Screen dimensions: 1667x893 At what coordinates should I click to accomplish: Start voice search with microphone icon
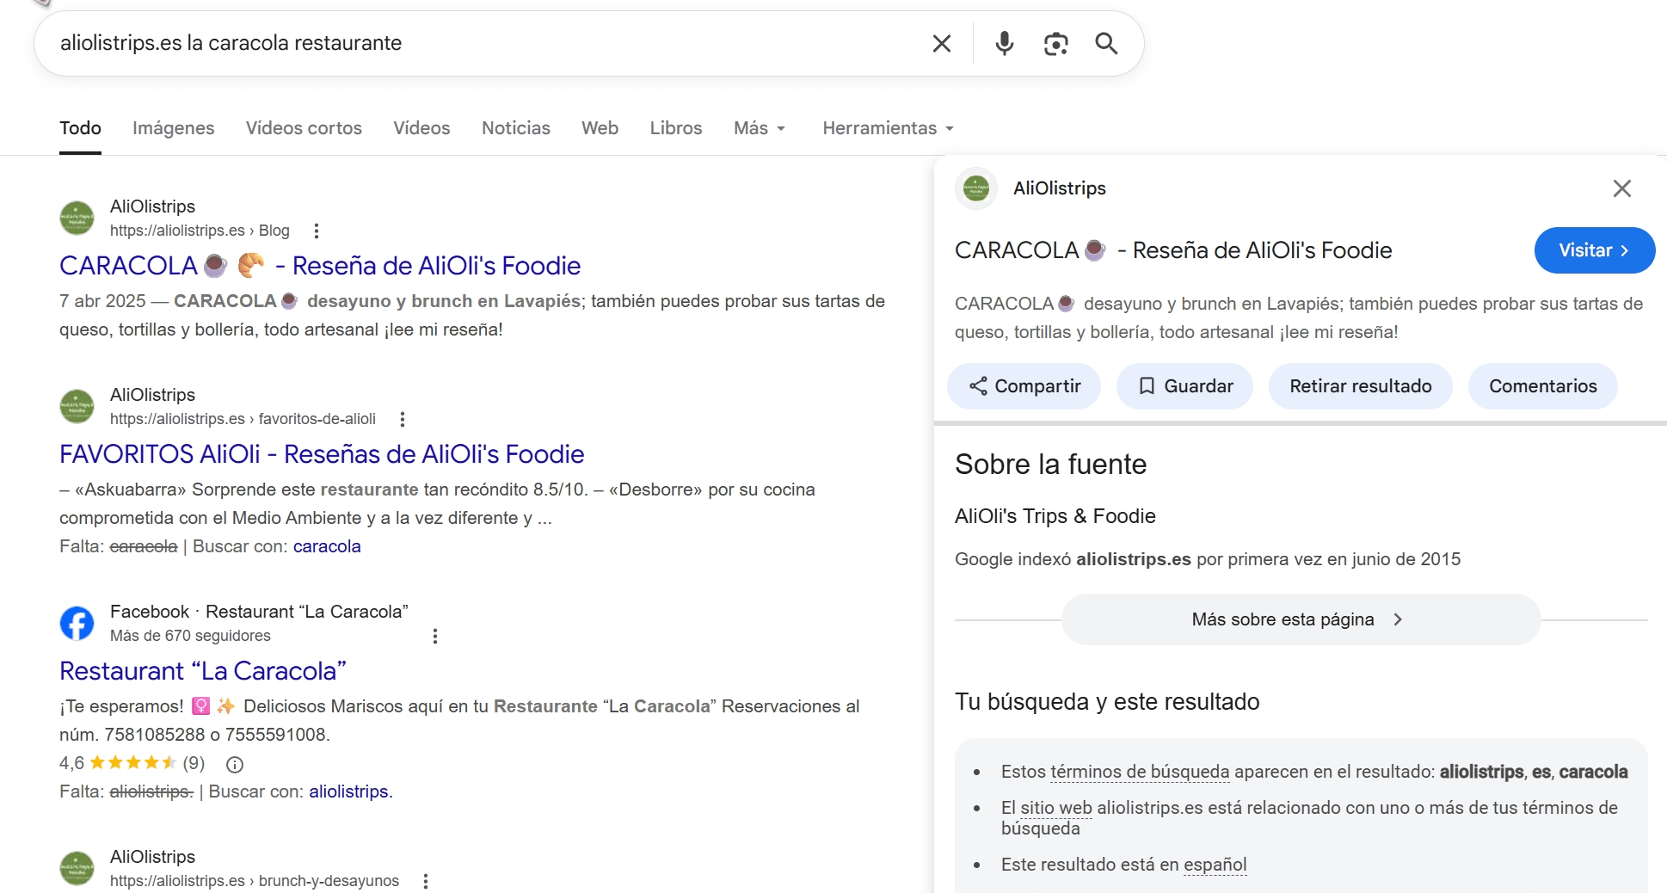[1004, 43]
